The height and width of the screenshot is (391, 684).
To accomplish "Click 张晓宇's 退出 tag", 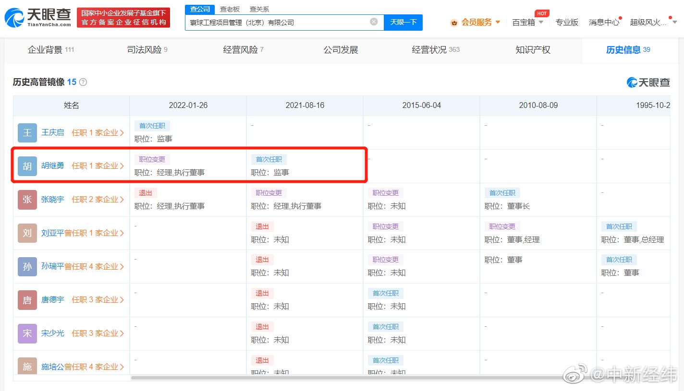I will (x=146, y=193).
